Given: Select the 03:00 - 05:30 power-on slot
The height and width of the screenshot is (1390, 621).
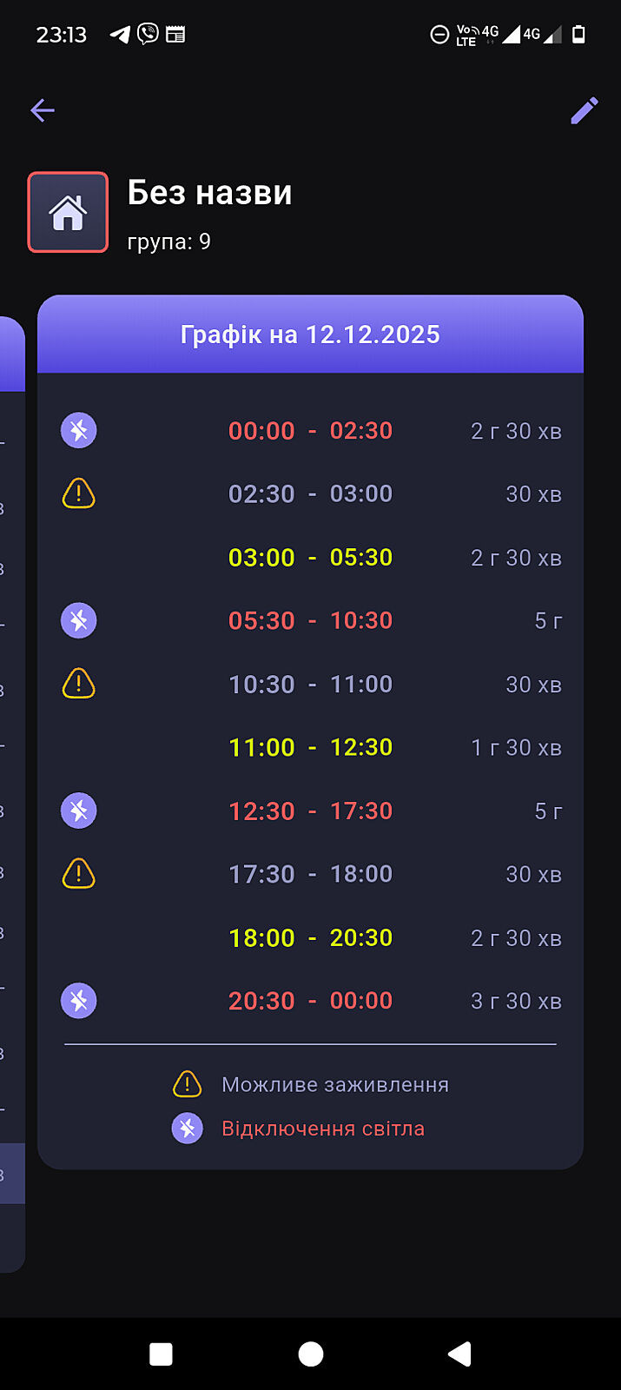Looking at the screenshot, I should [x=310, y=557].
